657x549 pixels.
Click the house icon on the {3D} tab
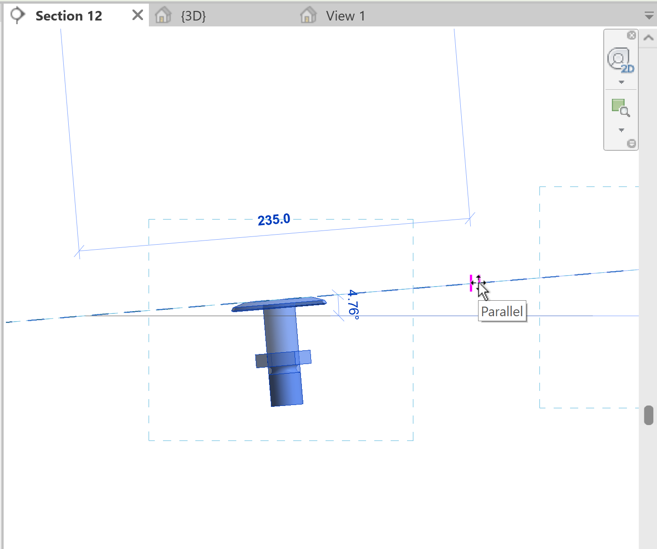click(x=163, y=15)
